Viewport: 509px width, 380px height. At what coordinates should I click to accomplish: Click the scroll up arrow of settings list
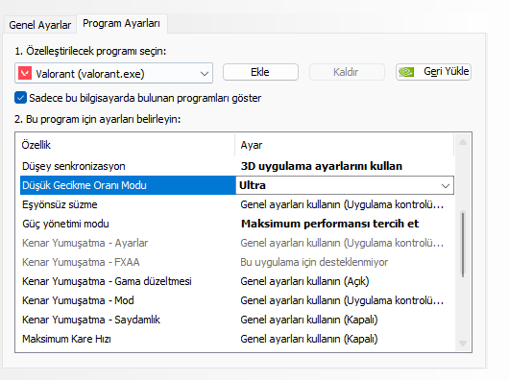463,142
